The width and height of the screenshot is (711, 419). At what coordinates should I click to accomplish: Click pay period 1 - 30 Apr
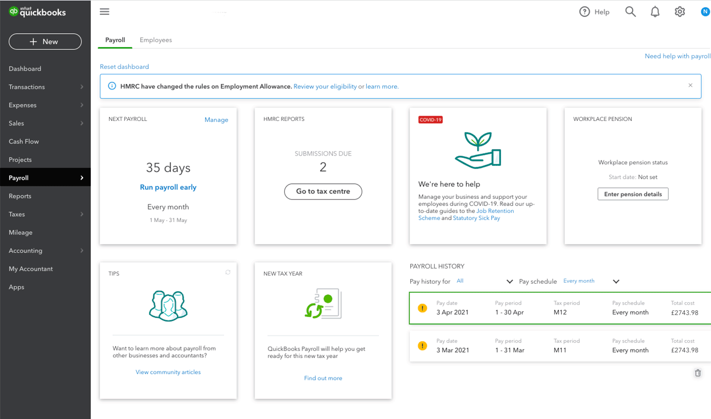pyautogui.click(x=509, y=312)
